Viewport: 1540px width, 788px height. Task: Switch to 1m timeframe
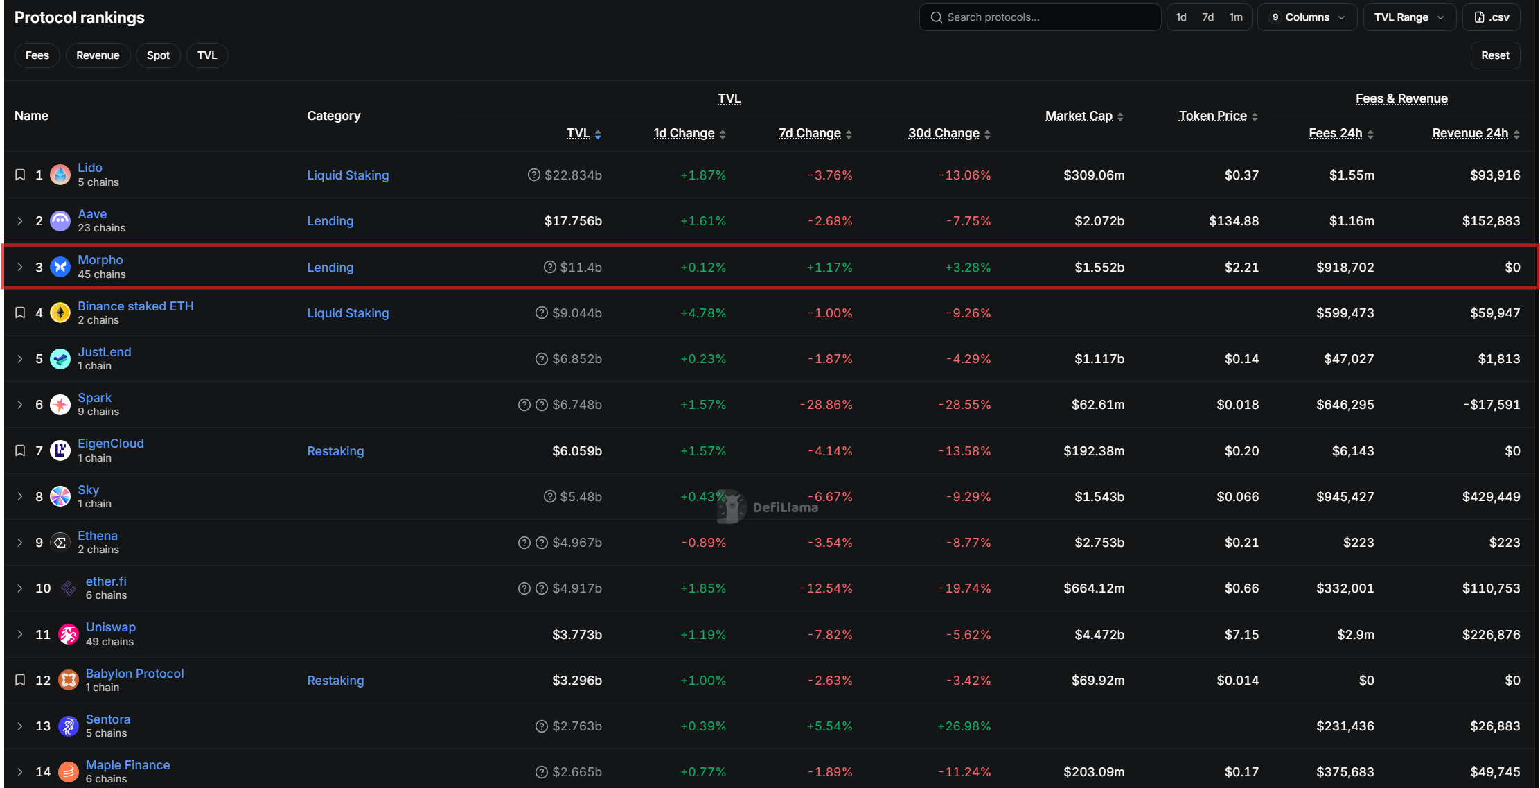[x=1236, y=17]
